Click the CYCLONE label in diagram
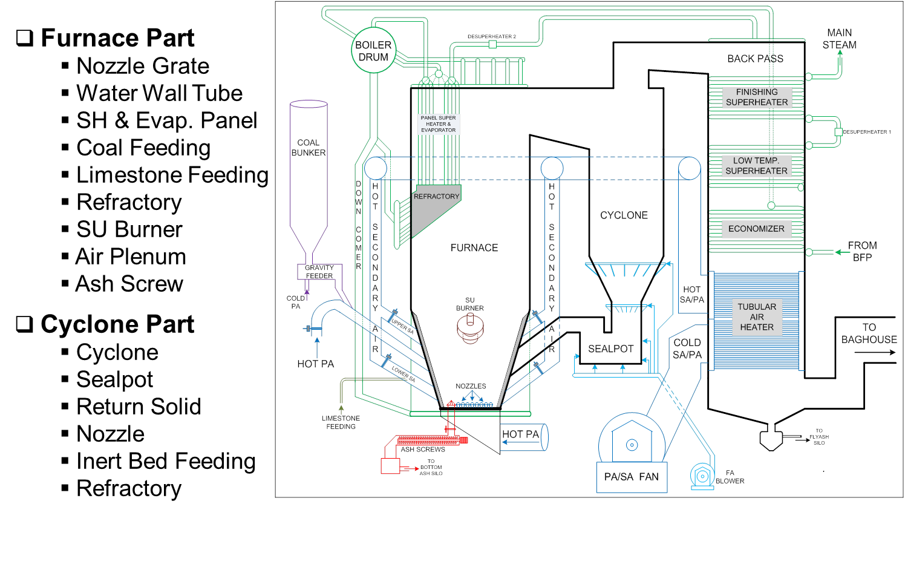Viewport: 905px width, 570px height. click(624, 215)
